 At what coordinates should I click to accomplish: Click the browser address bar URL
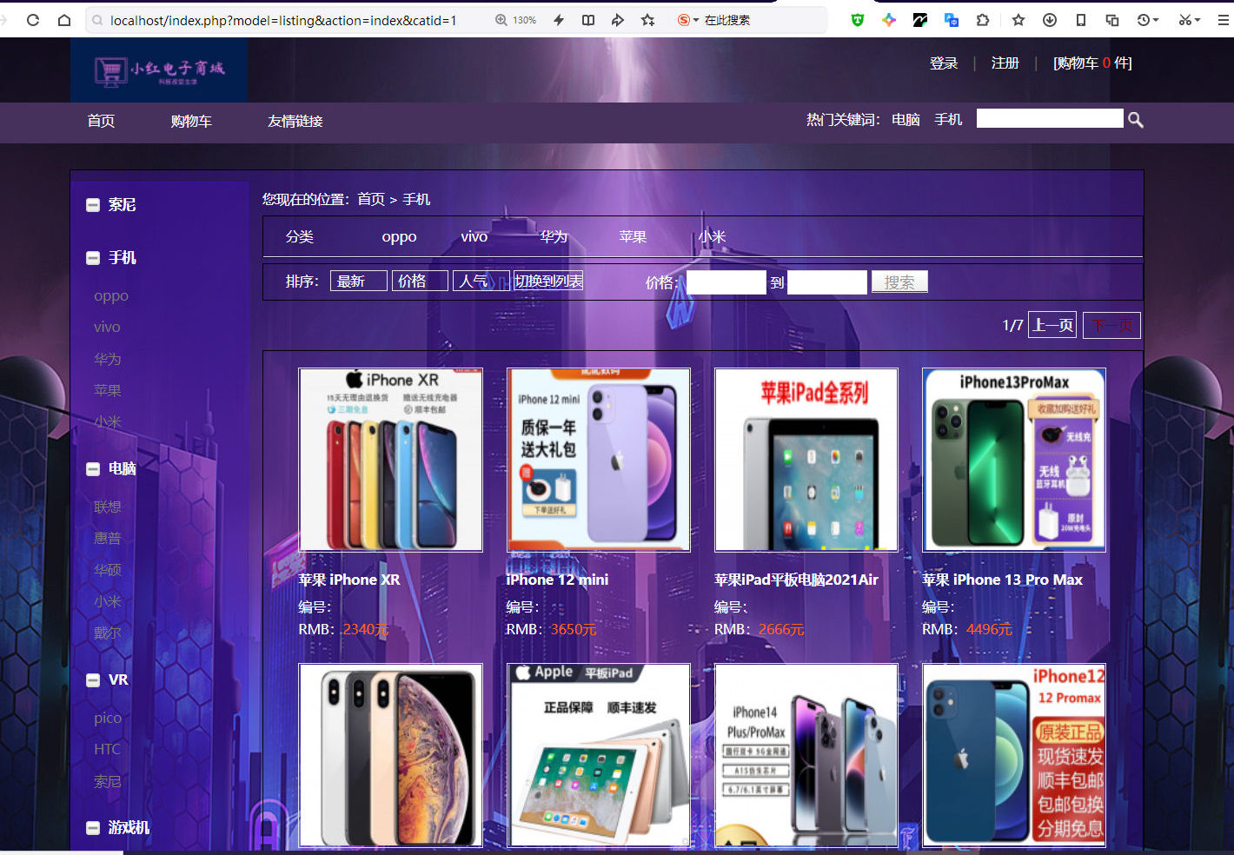pyautogui.click(x=283, y=20)
